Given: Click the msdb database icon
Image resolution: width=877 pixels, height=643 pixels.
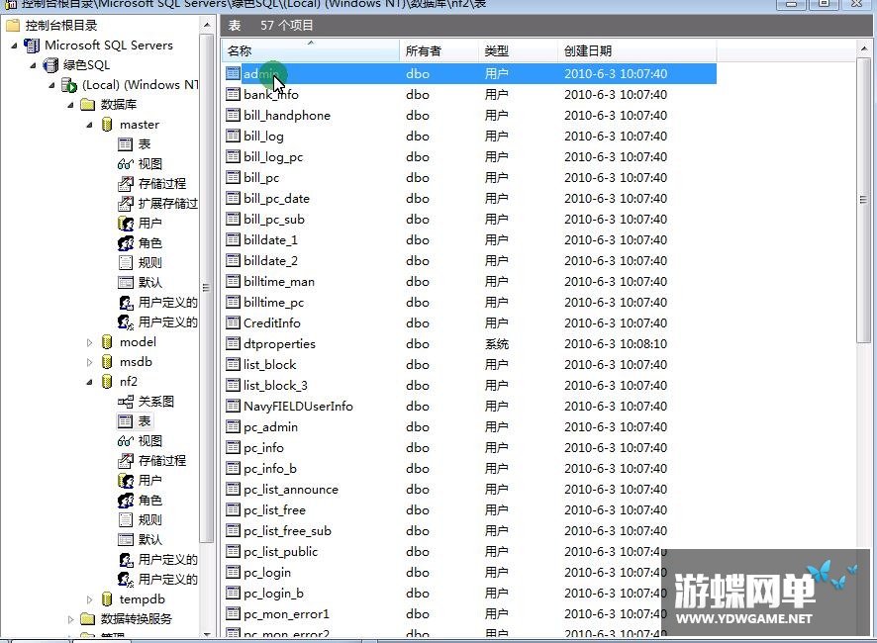Looking at the screenshot, I should pyautogui.click(x=107, y=362).
